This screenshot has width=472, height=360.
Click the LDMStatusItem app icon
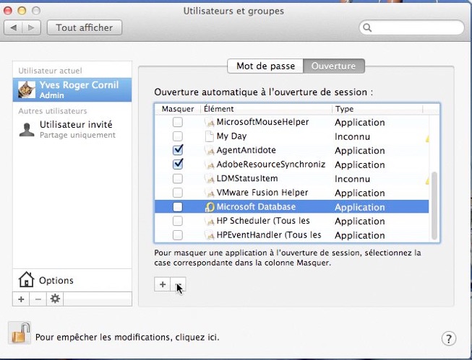(210, 178)
